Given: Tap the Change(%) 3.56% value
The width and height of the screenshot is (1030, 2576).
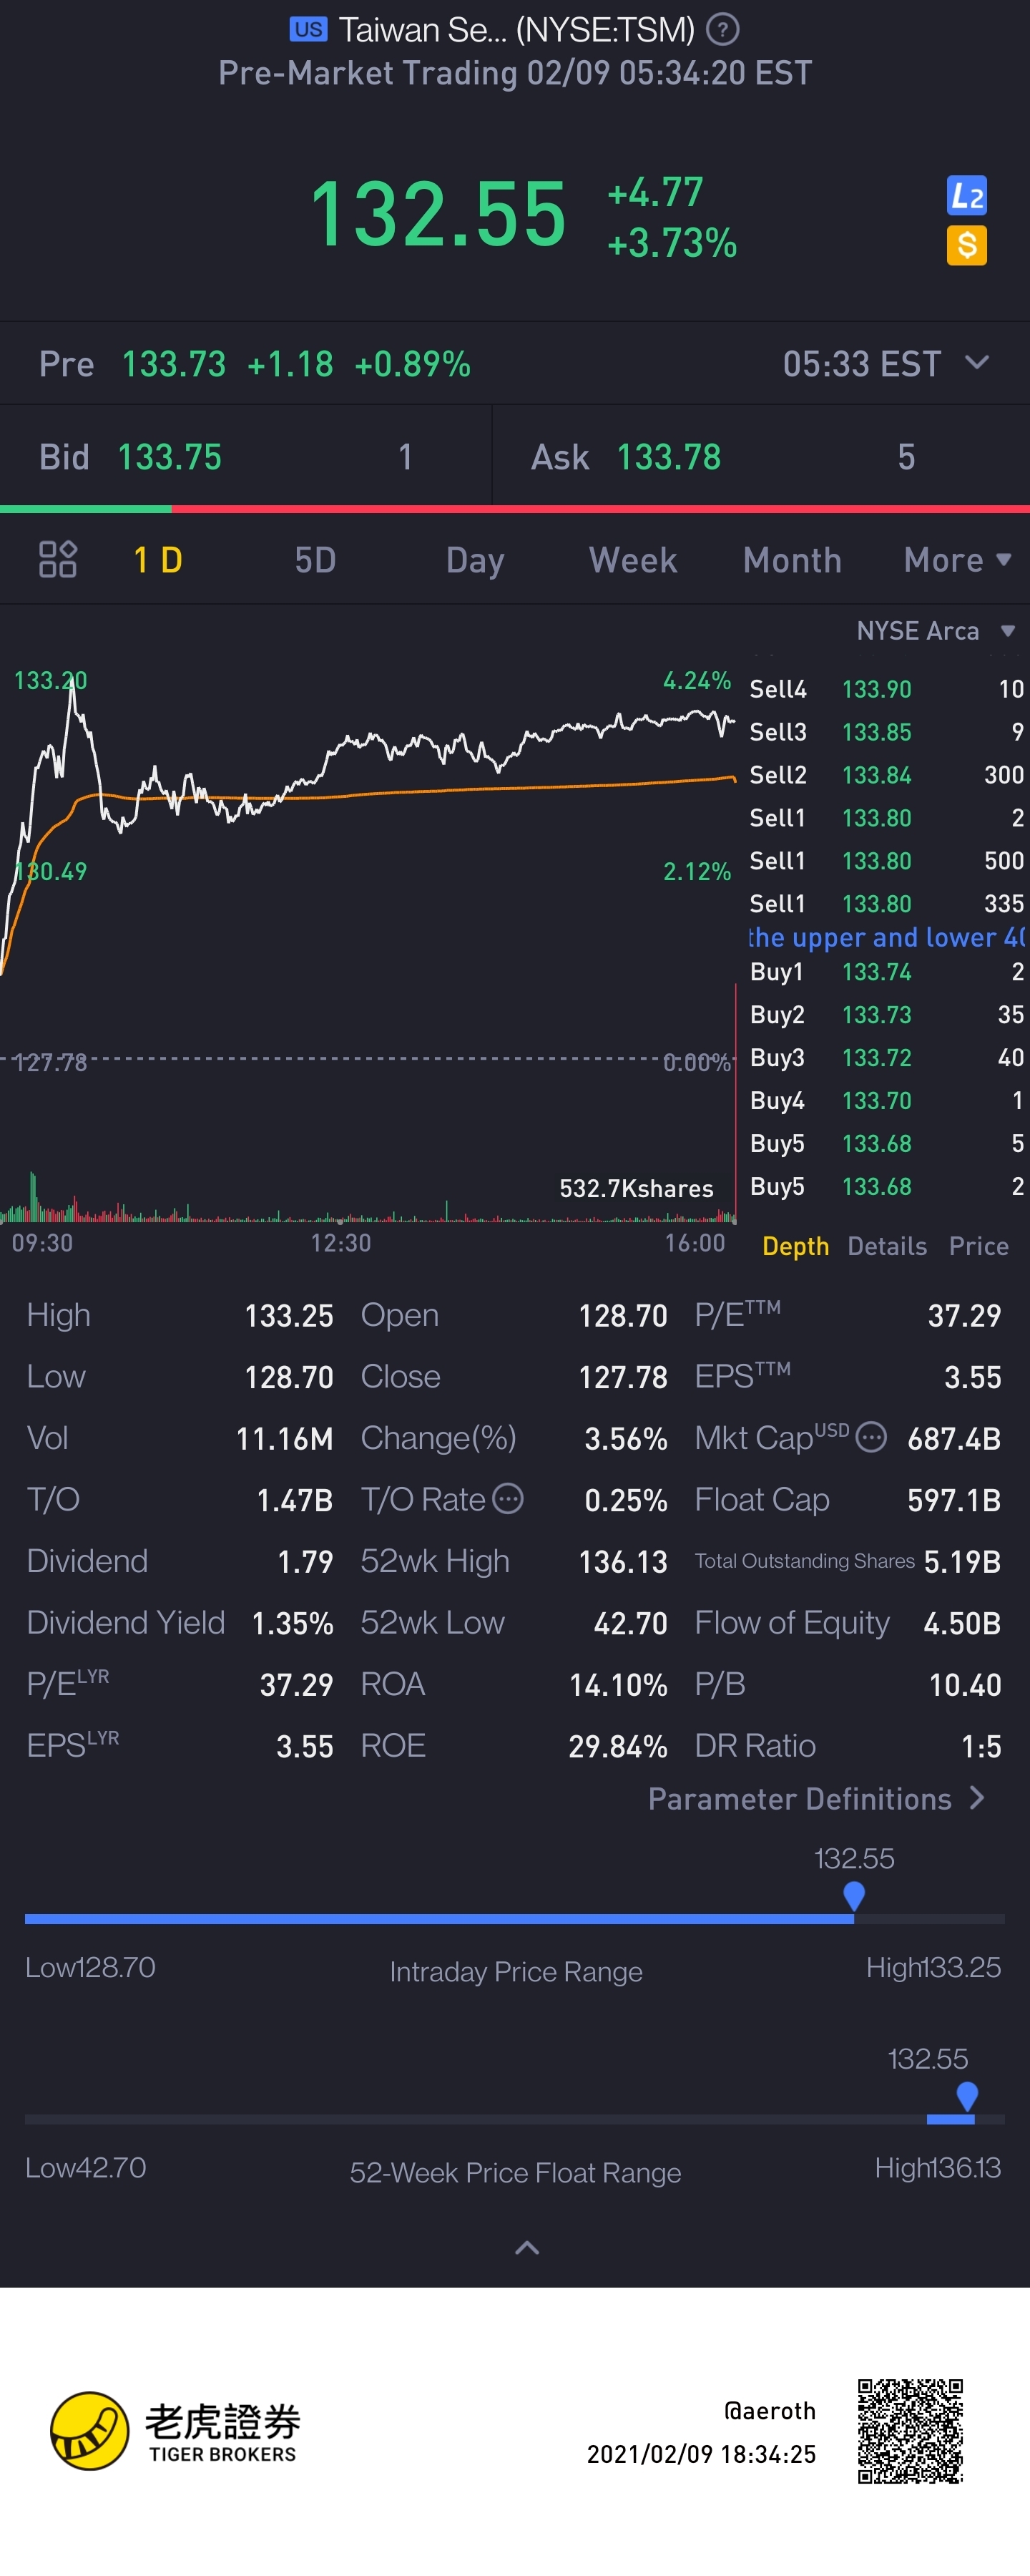Looking at the screenshot, I should (625, 1439).
